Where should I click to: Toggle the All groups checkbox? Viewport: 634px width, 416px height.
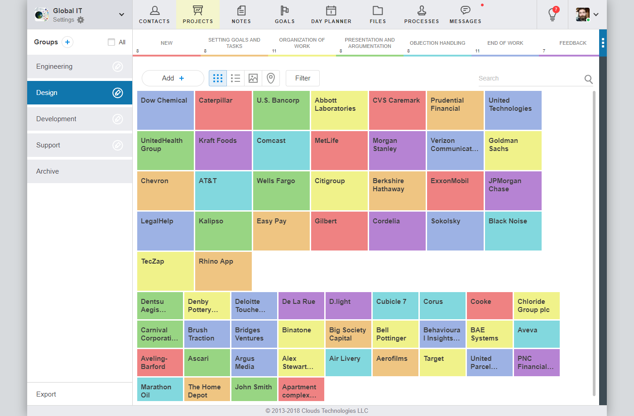click(x=111, y=42)
